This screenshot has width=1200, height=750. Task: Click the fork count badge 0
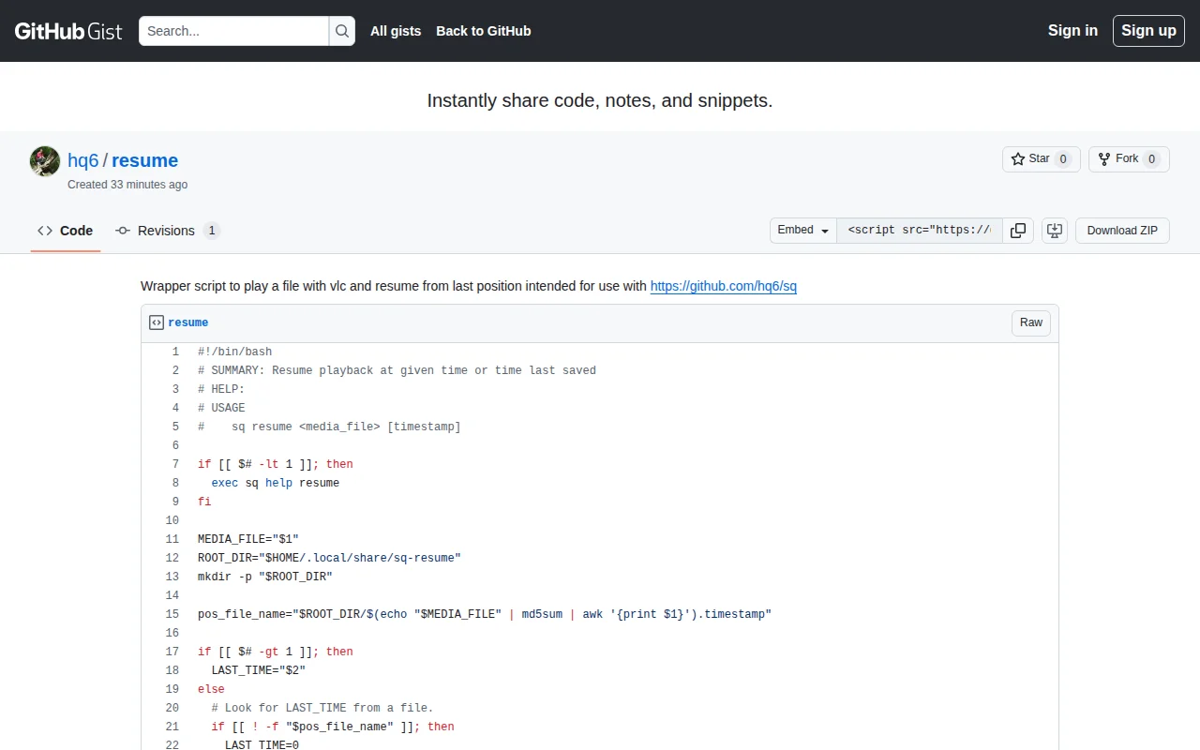(x=1152, y=159)
